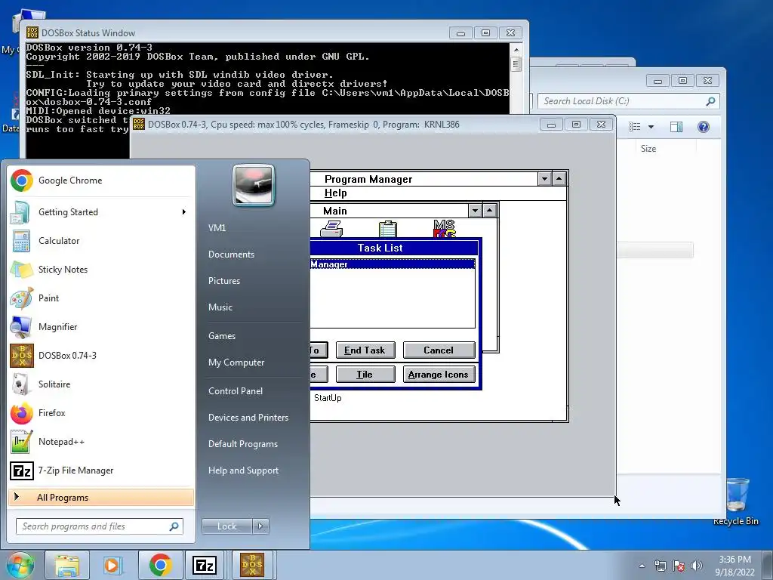The width and height of the screenshot is (773, 580).
Task: Click the Explorer help question mark icon
Action: pos(704,127)
